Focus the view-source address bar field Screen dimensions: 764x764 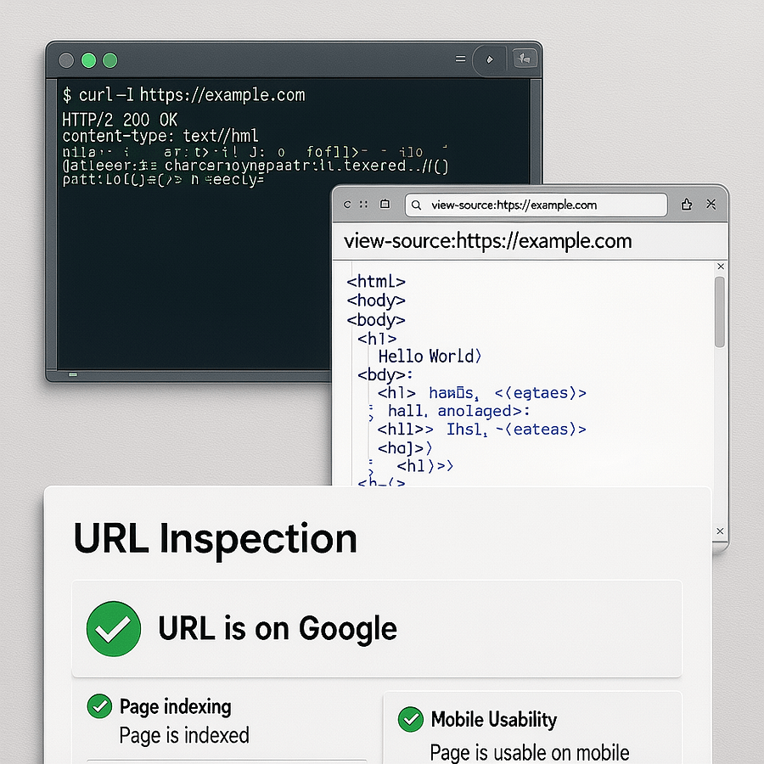[x=536, y=205]
